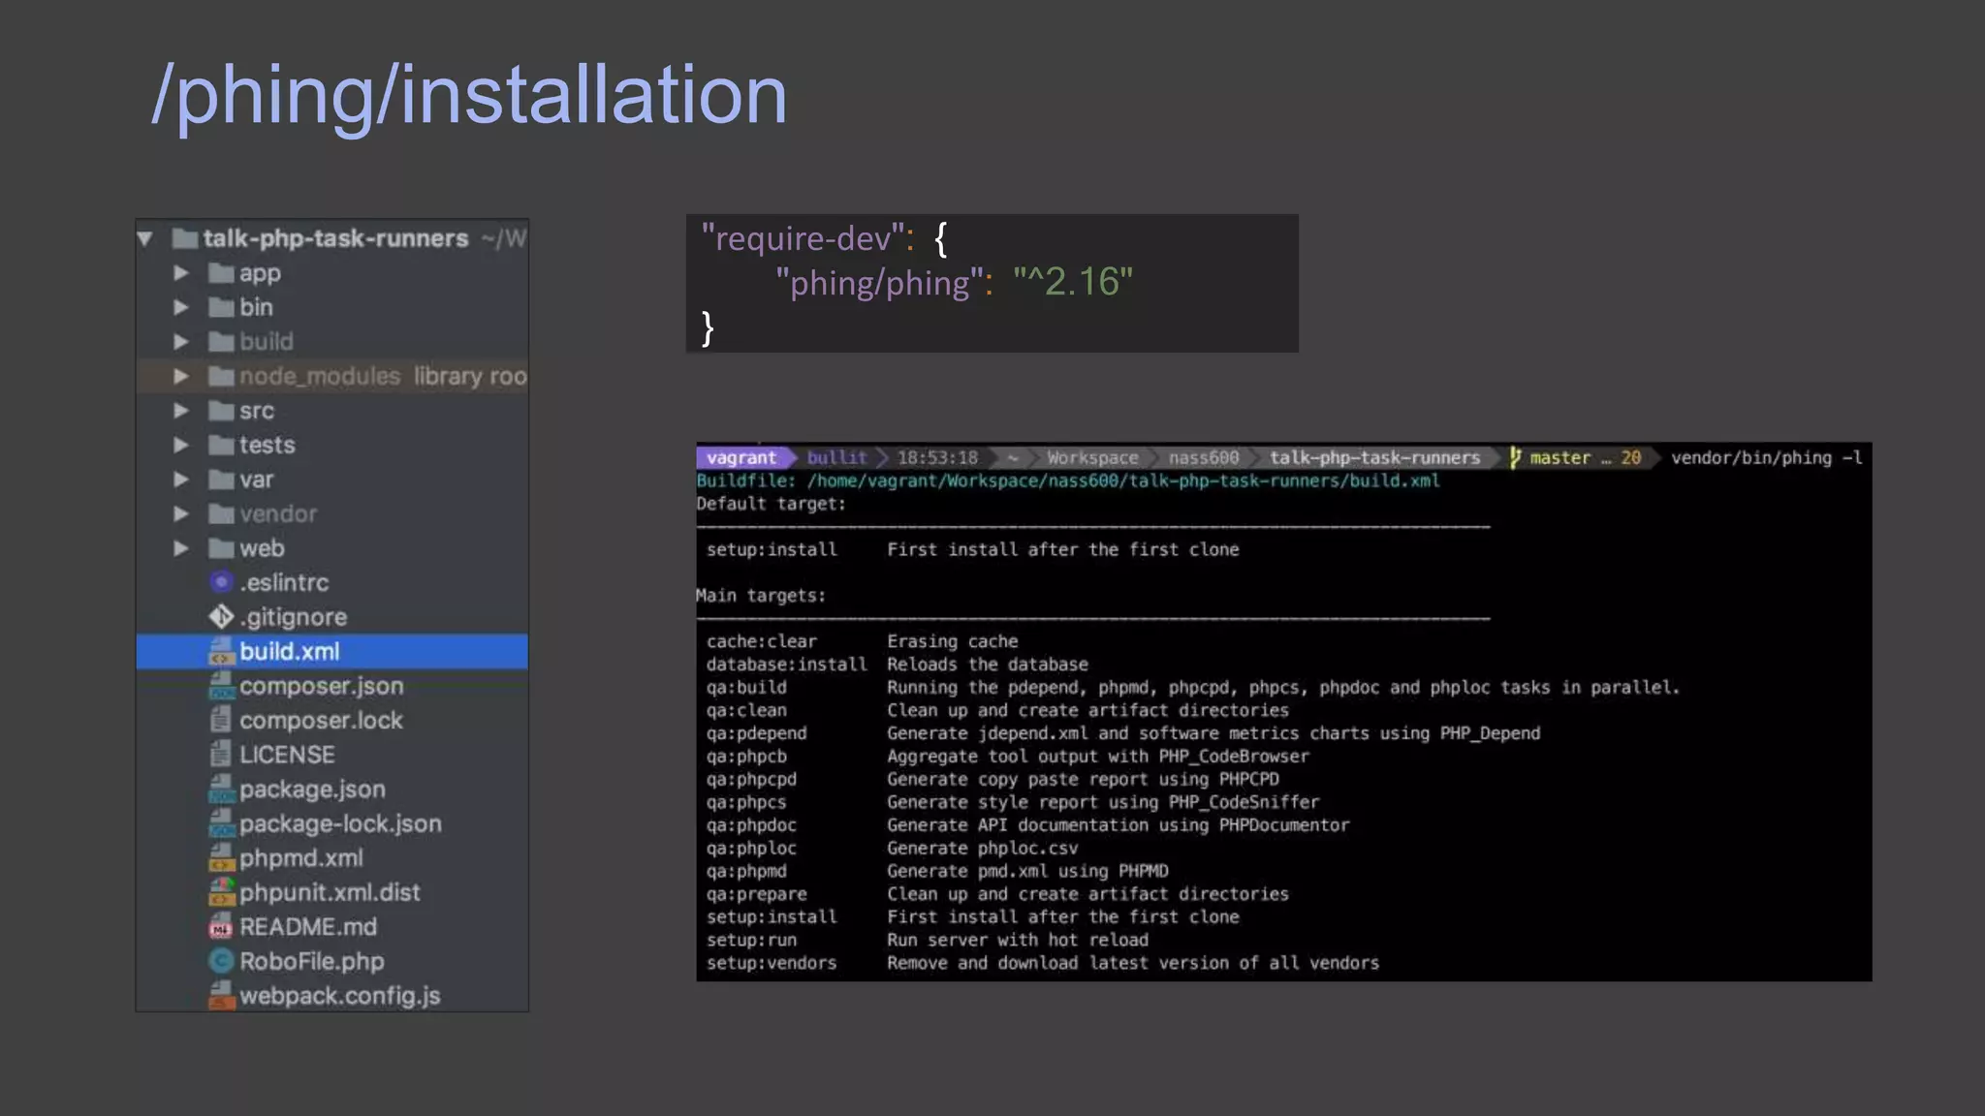This screenshot has width=1985, height=1116.
Task: Click the talk-php-task-runners prompt segment
Action: coord(1375,458)
